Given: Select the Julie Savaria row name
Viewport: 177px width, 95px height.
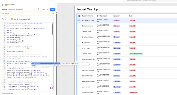Looking at the screenshot, I should click(x=86, y=87).
